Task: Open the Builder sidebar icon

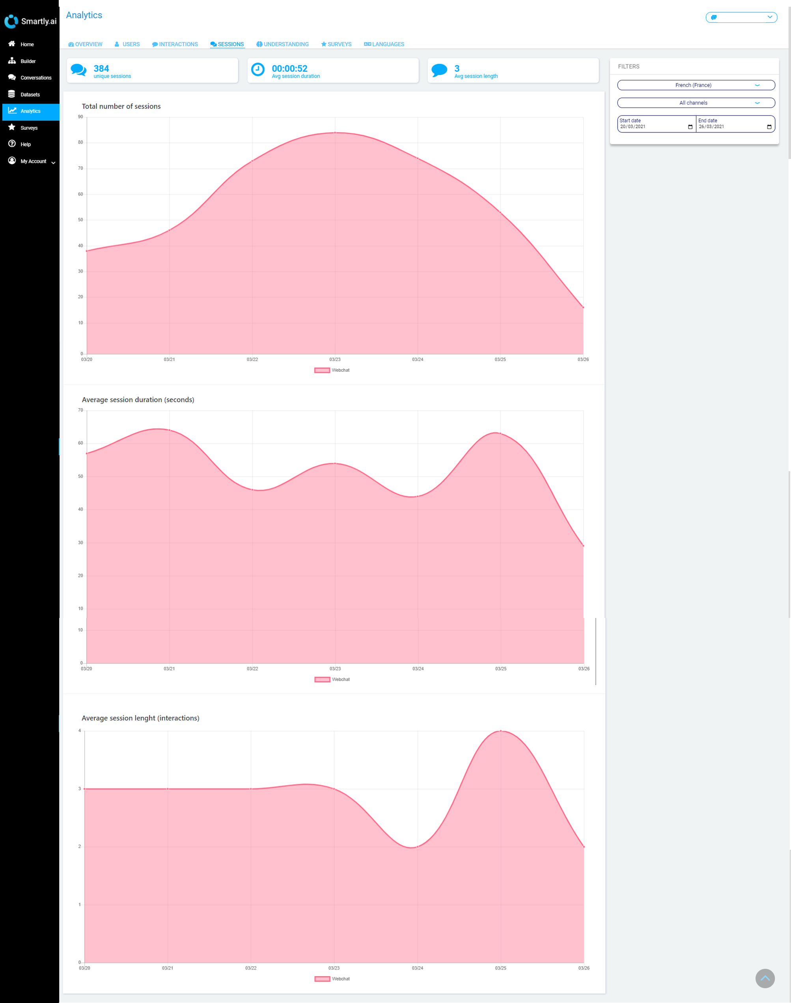Action: [x=11, y=61]
